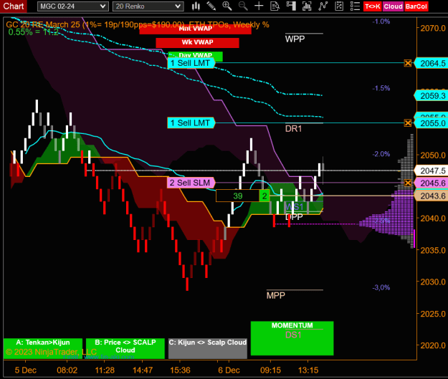Click the 2055.0 price marker

tap(431, 123)
